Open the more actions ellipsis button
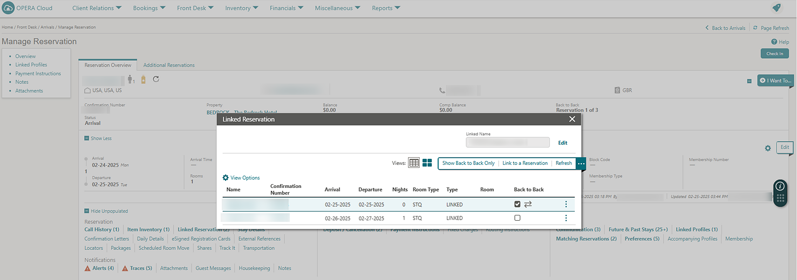797x280 pixels. pyautogui.click(x=581, y=163)
